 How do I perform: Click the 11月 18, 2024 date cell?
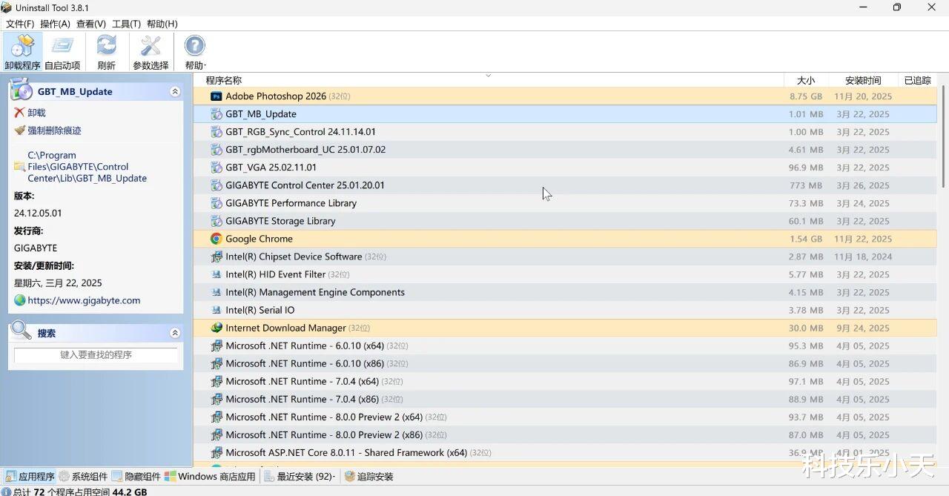coord(863,257)
